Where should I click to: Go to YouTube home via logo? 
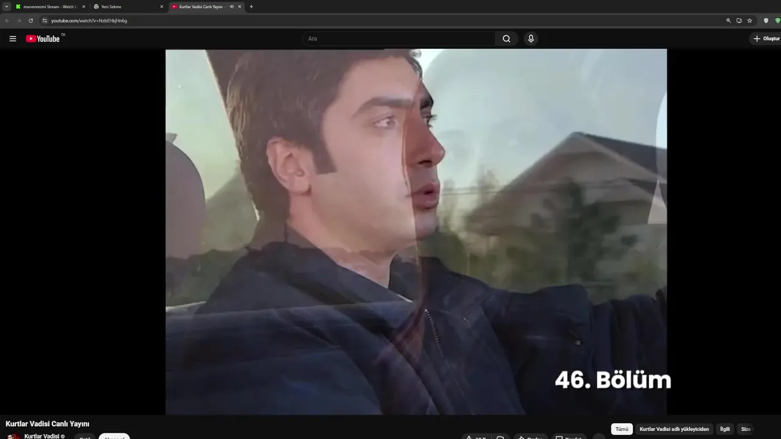(x=43, y=38)
